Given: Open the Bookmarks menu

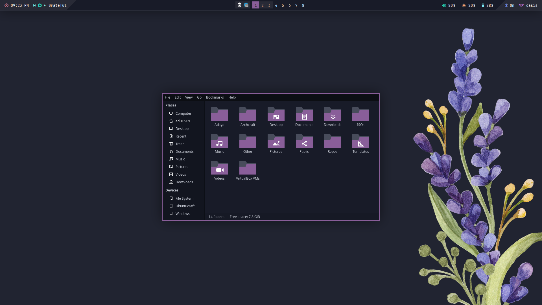Looking at the screenshot, I should [215, 97].
